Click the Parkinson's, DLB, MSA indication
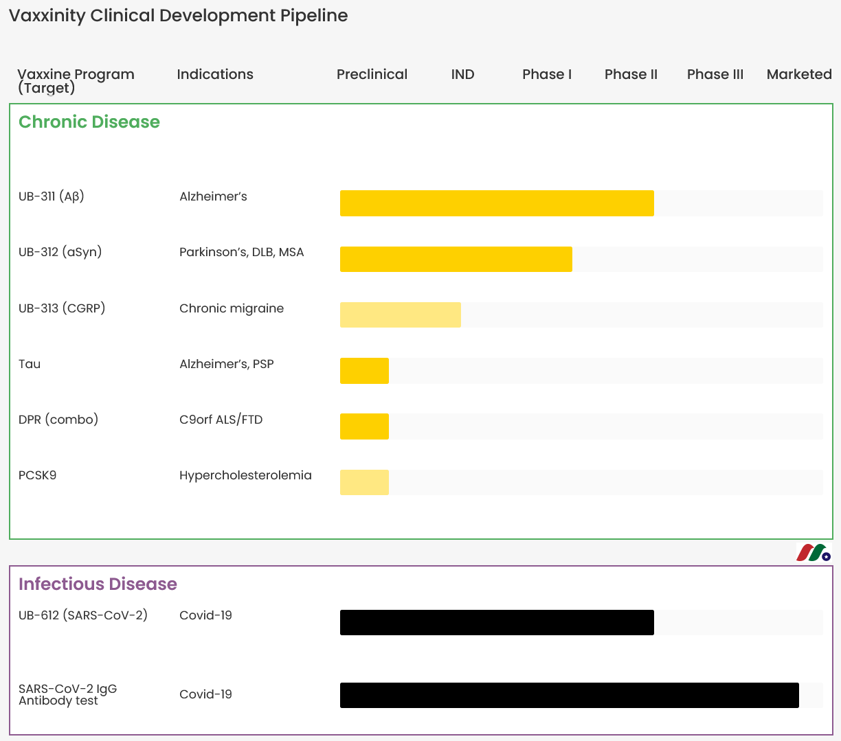 (241, 252)
